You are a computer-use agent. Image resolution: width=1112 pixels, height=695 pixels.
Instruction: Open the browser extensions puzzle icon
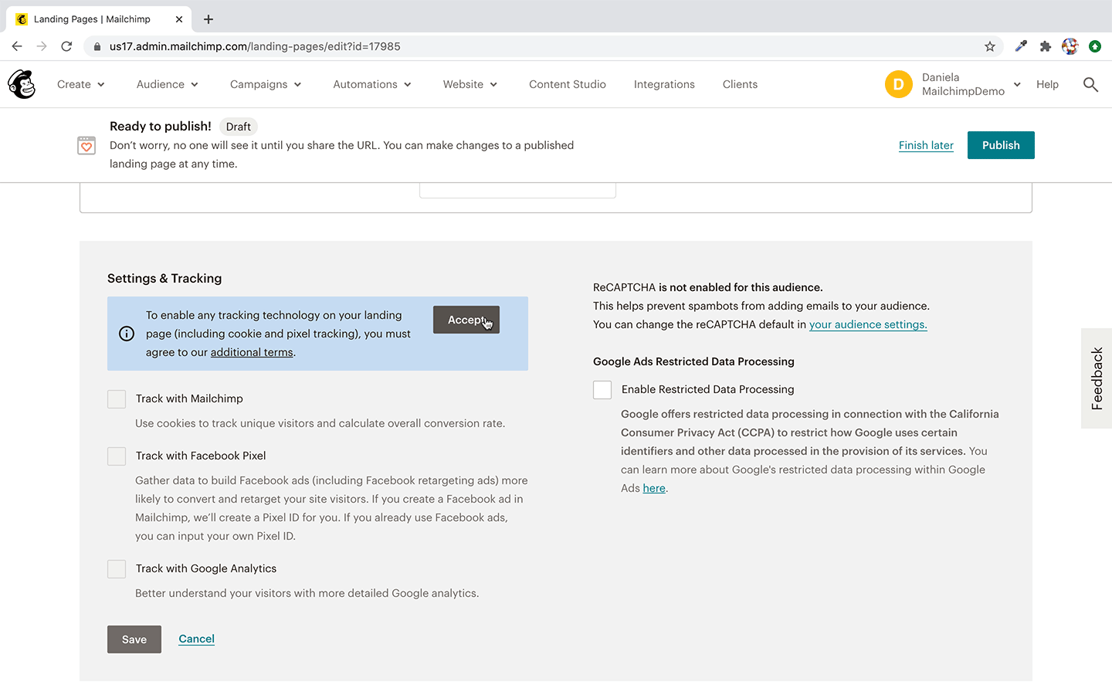pos(1046,46)
